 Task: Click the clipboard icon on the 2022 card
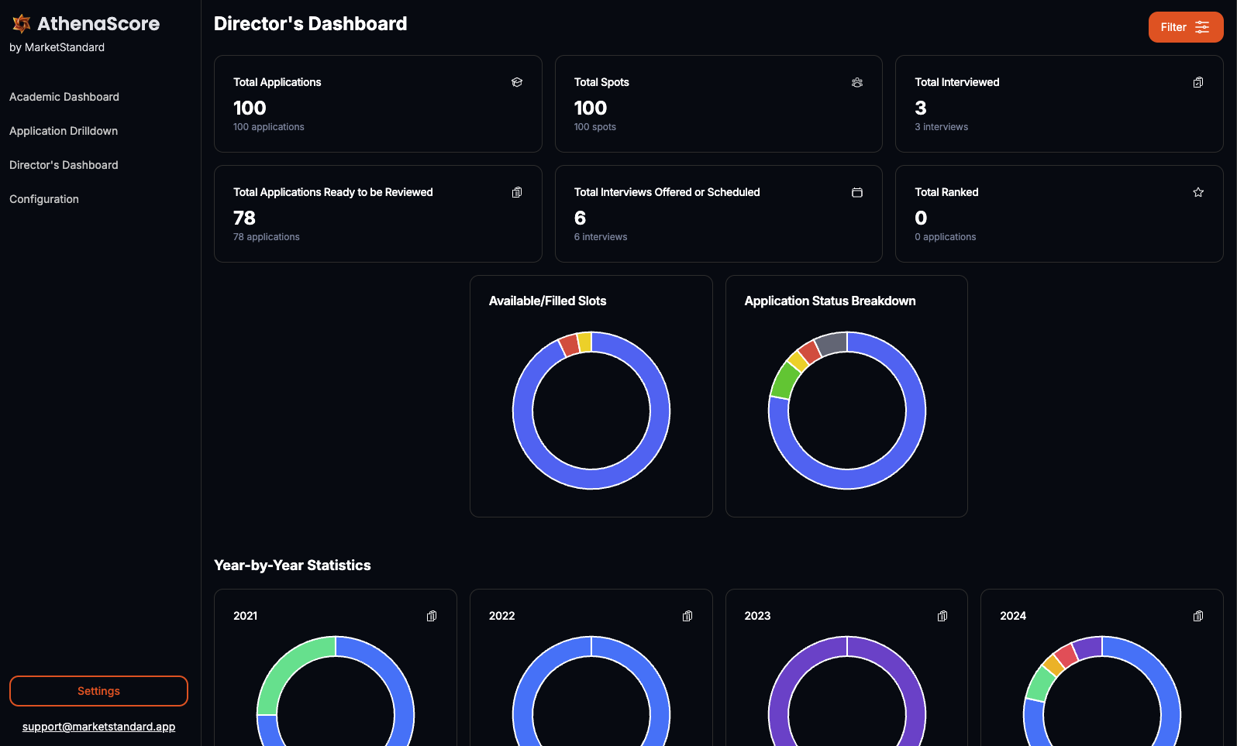point(687,616)
